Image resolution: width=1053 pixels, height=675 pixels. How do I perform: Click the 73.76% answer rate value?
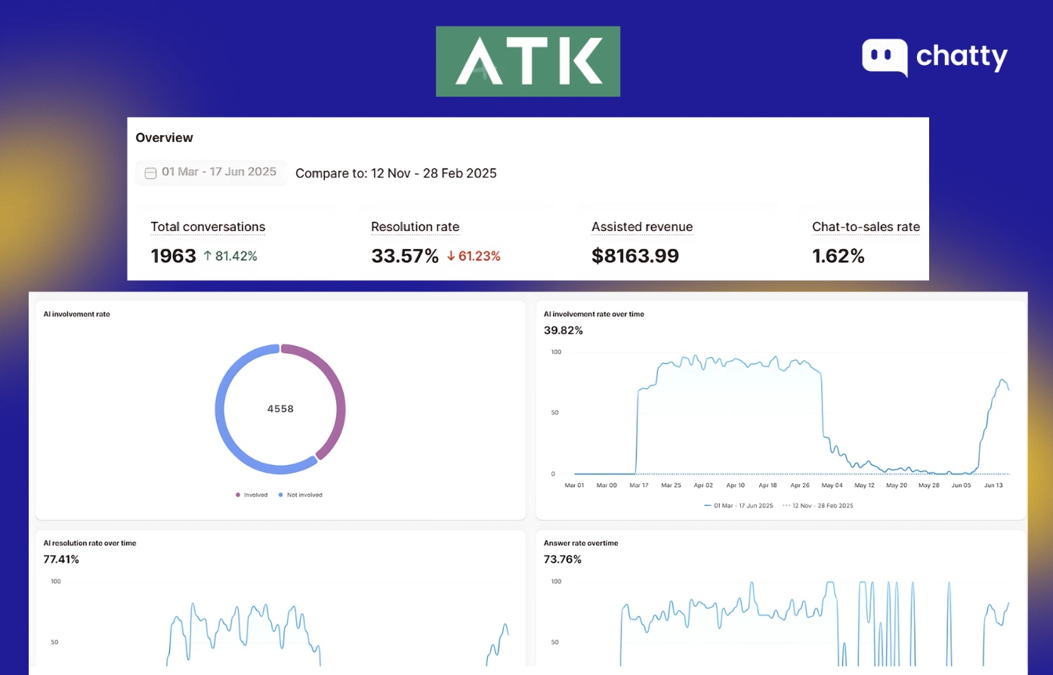(x=563, y=559)
